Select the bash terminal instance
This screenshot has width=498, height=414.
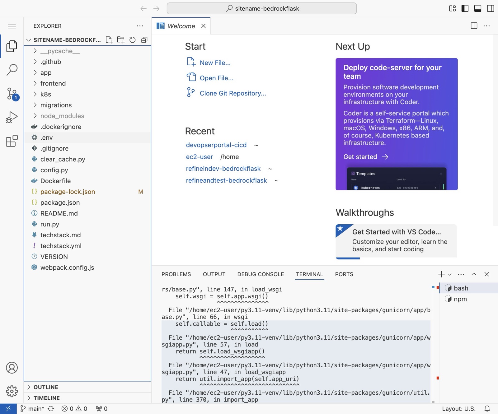468,288
